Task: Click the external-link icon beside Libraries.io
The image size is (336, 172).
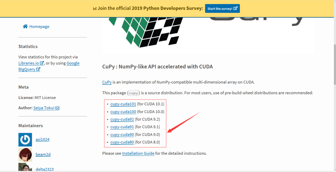Action: pyautogui.click(x=42, y=63)
